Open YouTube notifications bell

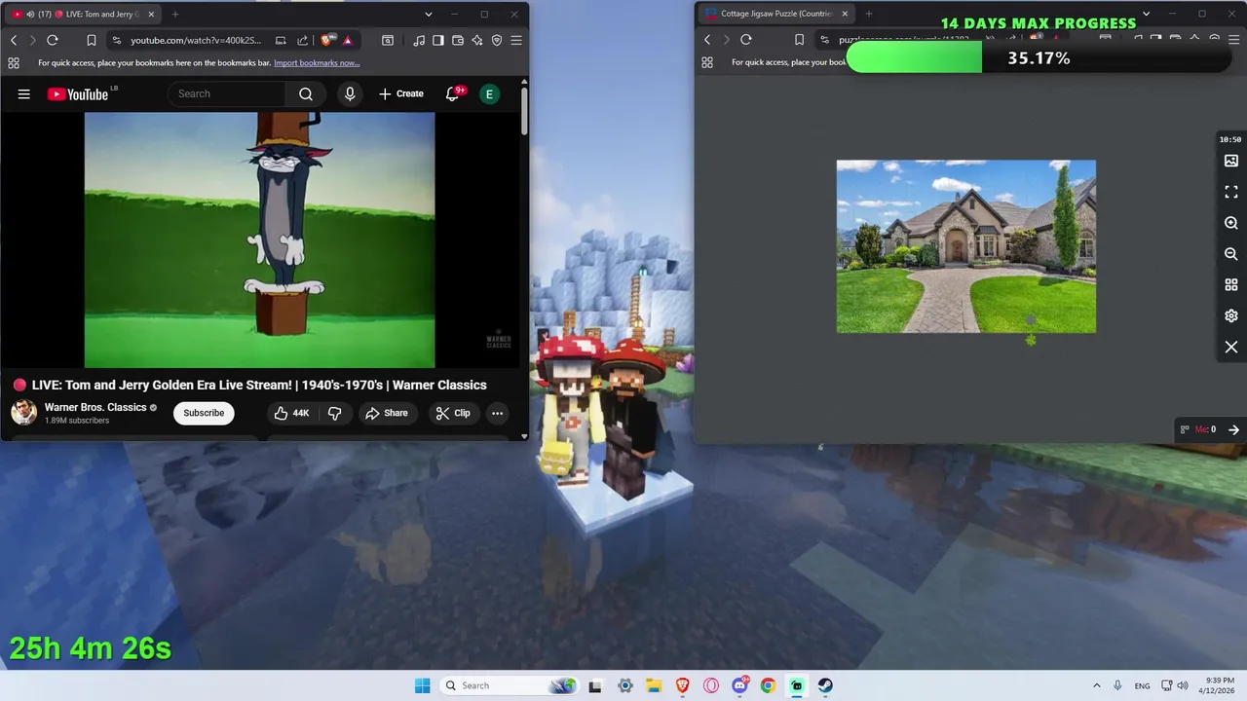tap(453, 93)
